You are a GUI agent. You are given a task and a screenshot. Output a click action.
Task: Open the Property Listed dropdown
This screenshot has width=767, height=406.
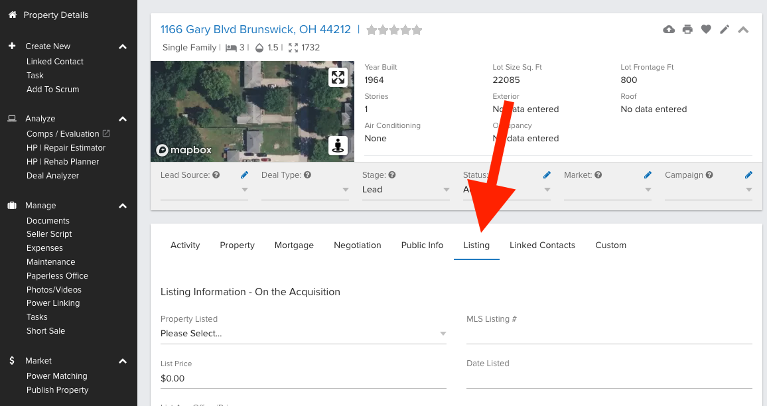[x=303, y=334]
